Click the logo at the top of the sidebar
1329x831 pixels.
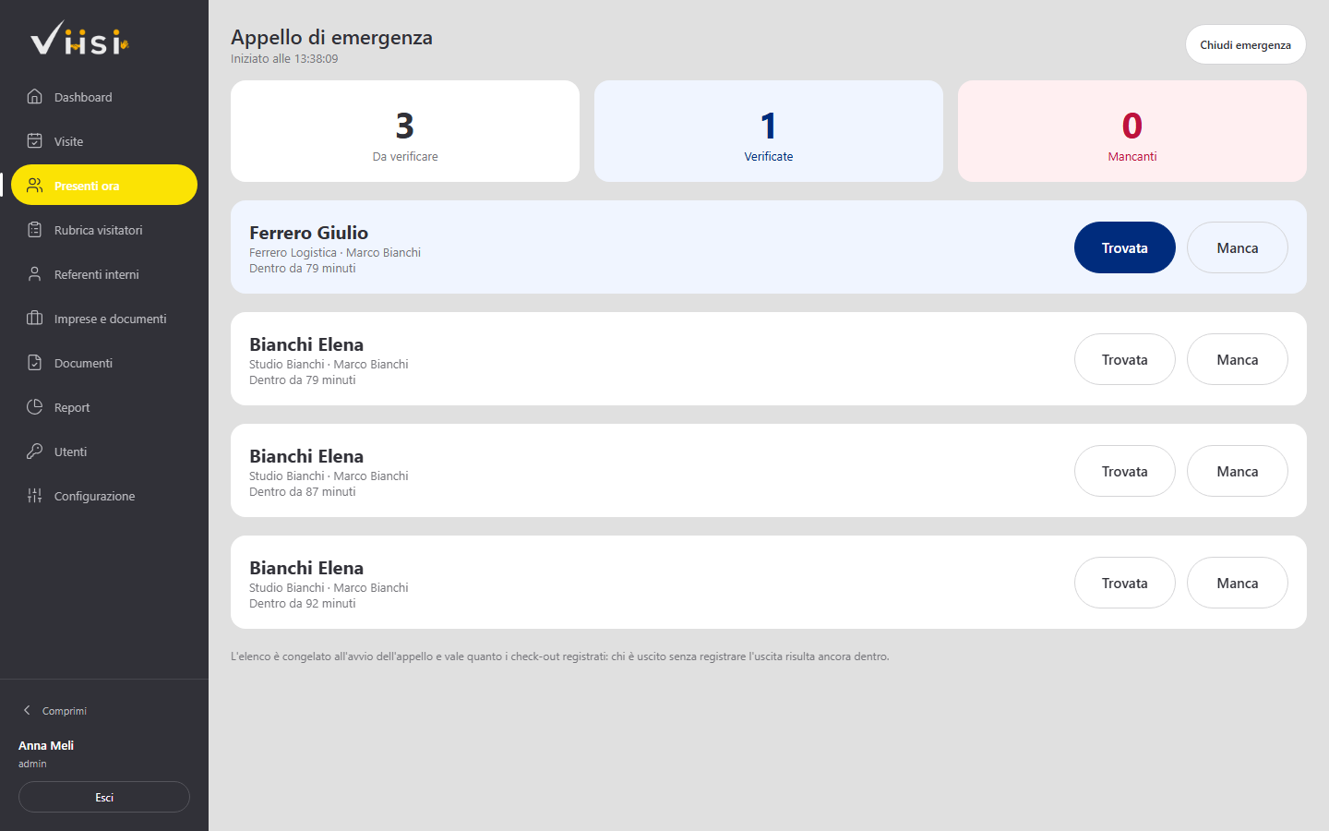tap(79, 39)
